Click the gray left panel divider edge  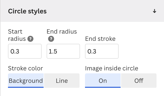[x=0, y=48]
